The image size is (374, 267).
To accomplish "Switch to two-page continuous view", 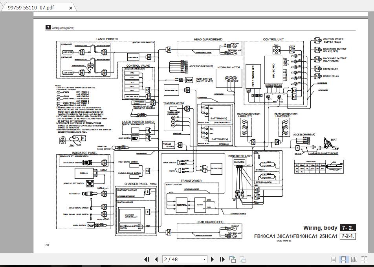I will [x=364, y=260].
